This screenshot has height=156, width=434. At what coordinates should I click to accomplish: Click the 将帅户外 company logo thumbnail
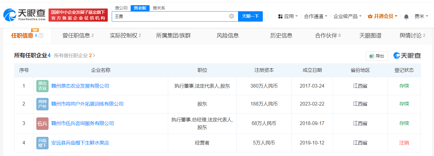pyautogui.click(x=42, y=104)
